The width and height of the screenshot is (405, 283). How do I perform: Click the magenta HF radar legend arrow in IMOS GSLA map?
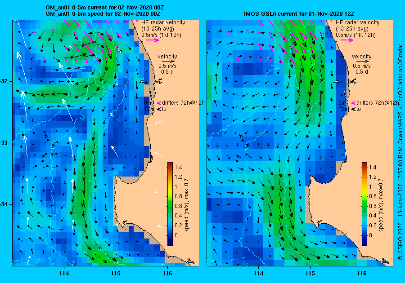pyautogui.click(x=347, y=40)
